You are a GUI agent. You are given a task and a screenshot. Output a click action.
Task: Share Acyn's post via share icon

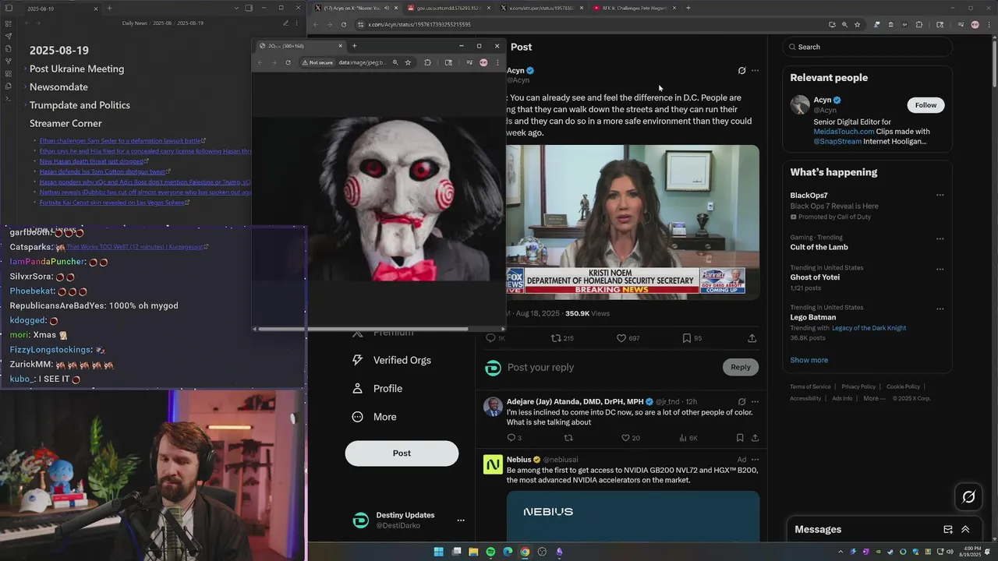click(752, 338)
